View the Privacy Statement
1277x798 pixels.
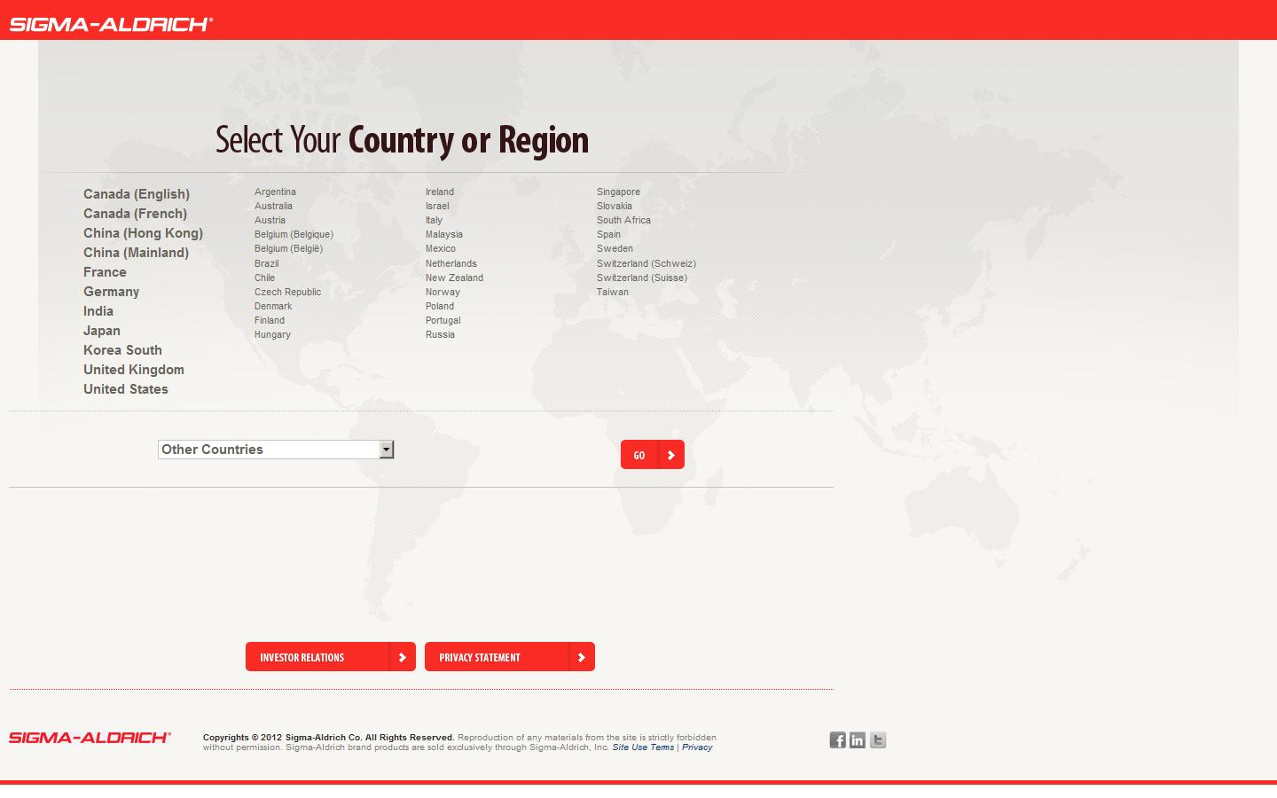coord(479,656)
